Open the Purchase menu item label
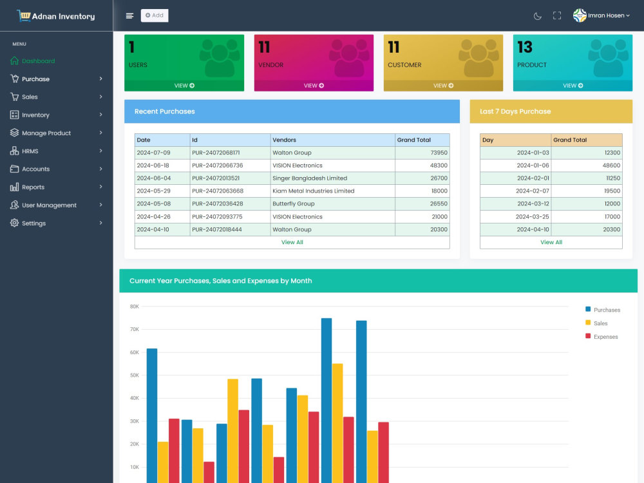The height and width of the screenshot is (483, 644). coord(35,79)
